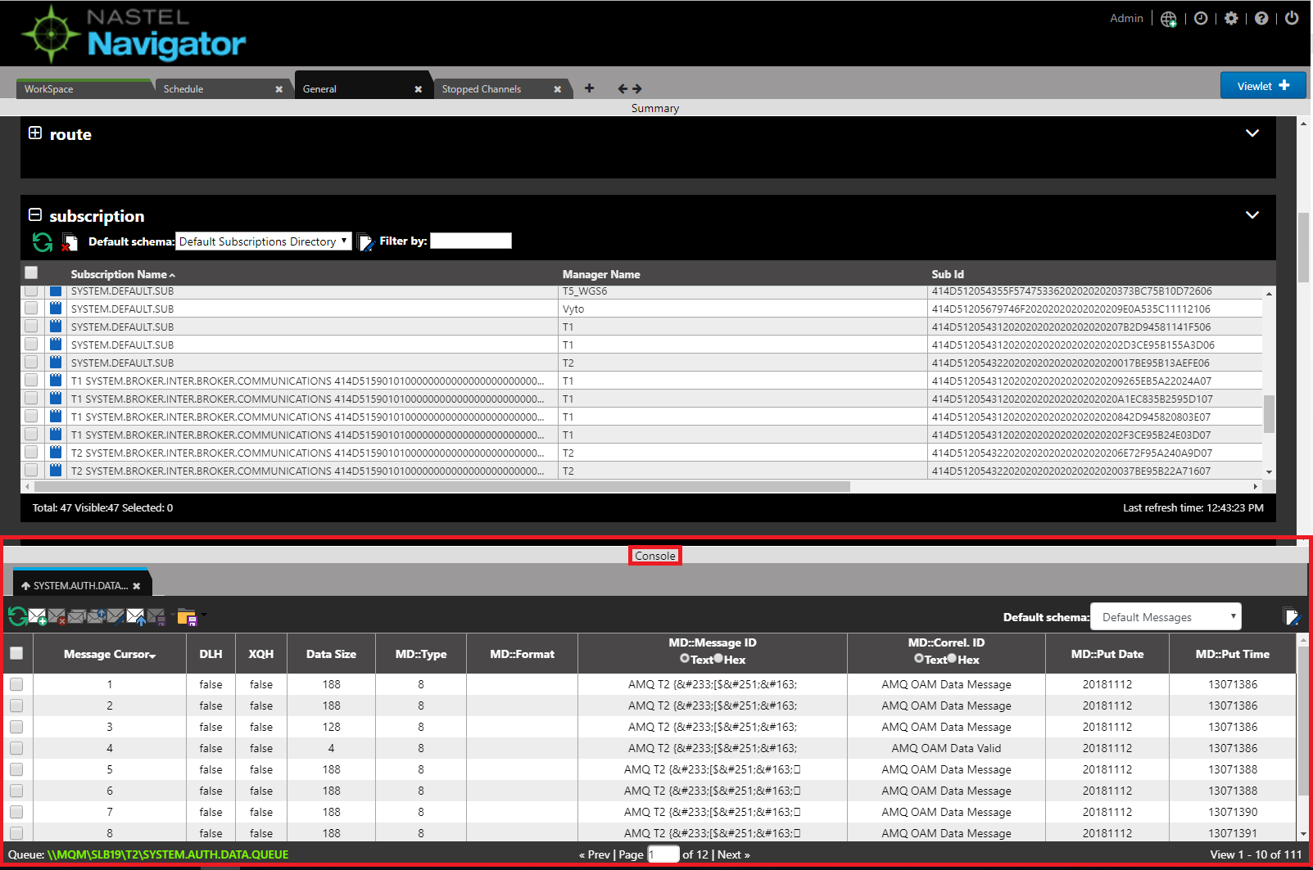The height and width of the screenshot is (870, 1313).
Task: Select Hex radio under MD::Message ID
Action: (718, 658)
